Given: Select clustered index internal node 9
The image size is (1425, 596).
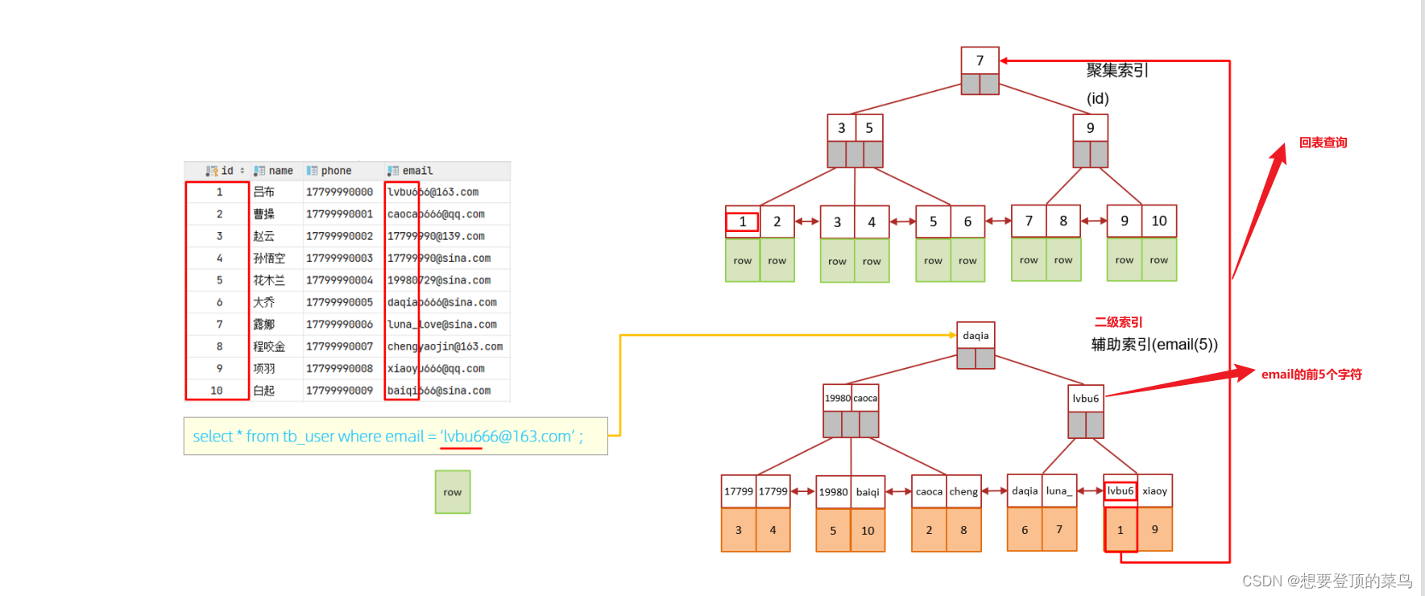Looking at the screenshot, I should coord(1091,128).
